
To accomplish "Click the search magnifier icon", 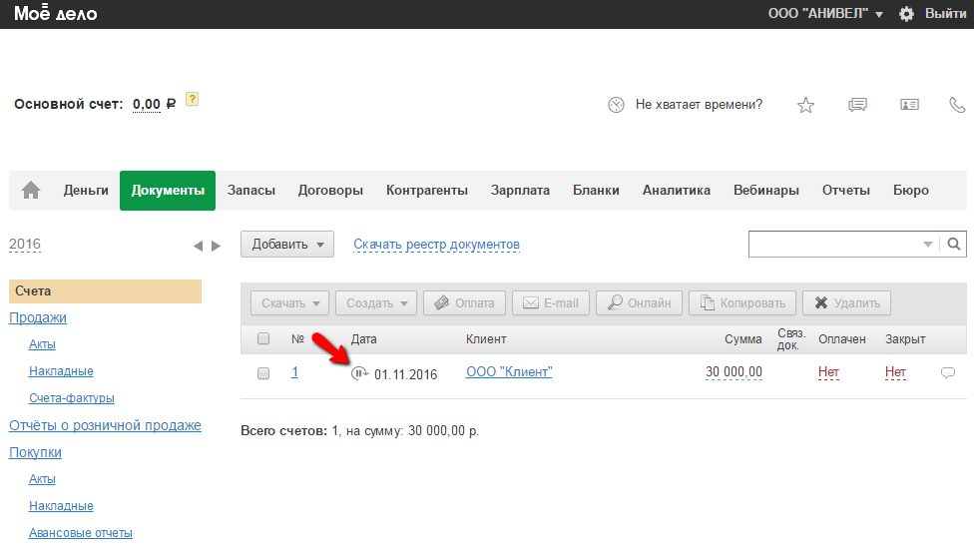I will pyautogui.click(x=953, y=245).
